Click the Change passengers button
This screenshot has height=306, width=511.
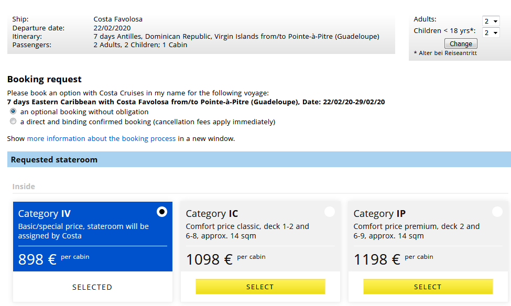coord(461,43)
